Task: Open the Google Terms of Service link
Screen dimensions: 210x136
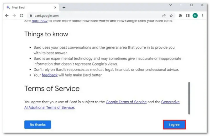Action: click(126, 102)
